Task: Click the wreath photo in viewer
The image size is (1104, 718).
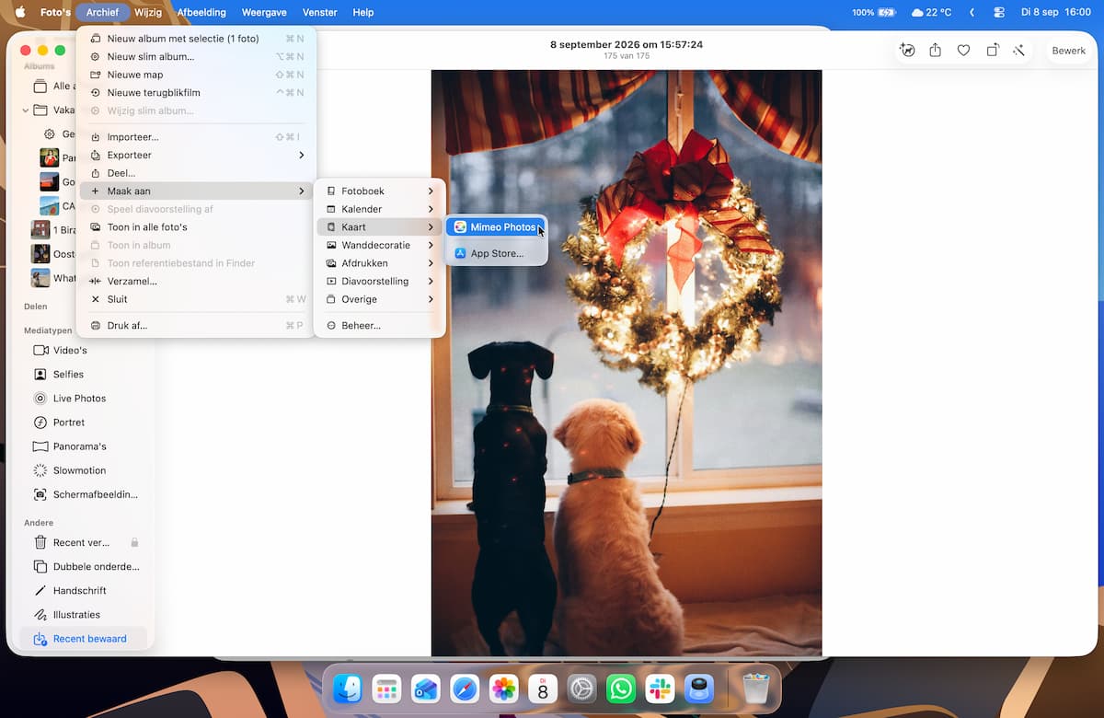Action: coord(627,363)
